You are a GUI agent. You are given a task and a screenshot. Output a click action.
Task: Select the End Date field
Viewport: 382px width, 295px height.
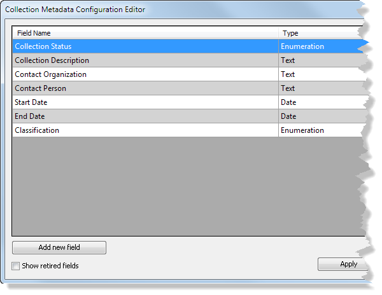coord(145,116)
